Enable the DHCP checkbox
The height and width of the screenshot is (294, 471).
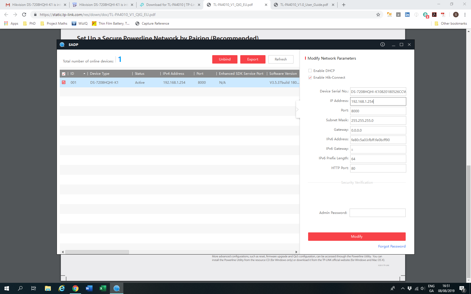[310, 71]
